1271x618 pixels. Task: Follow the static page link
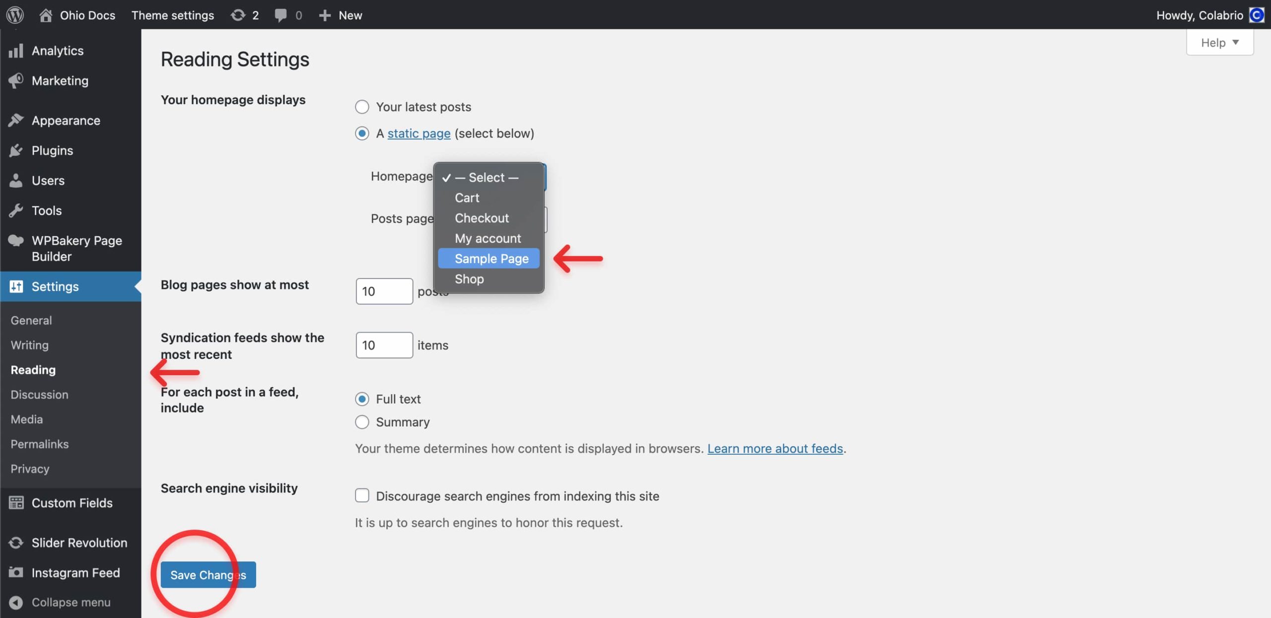[x=419, y=134]
